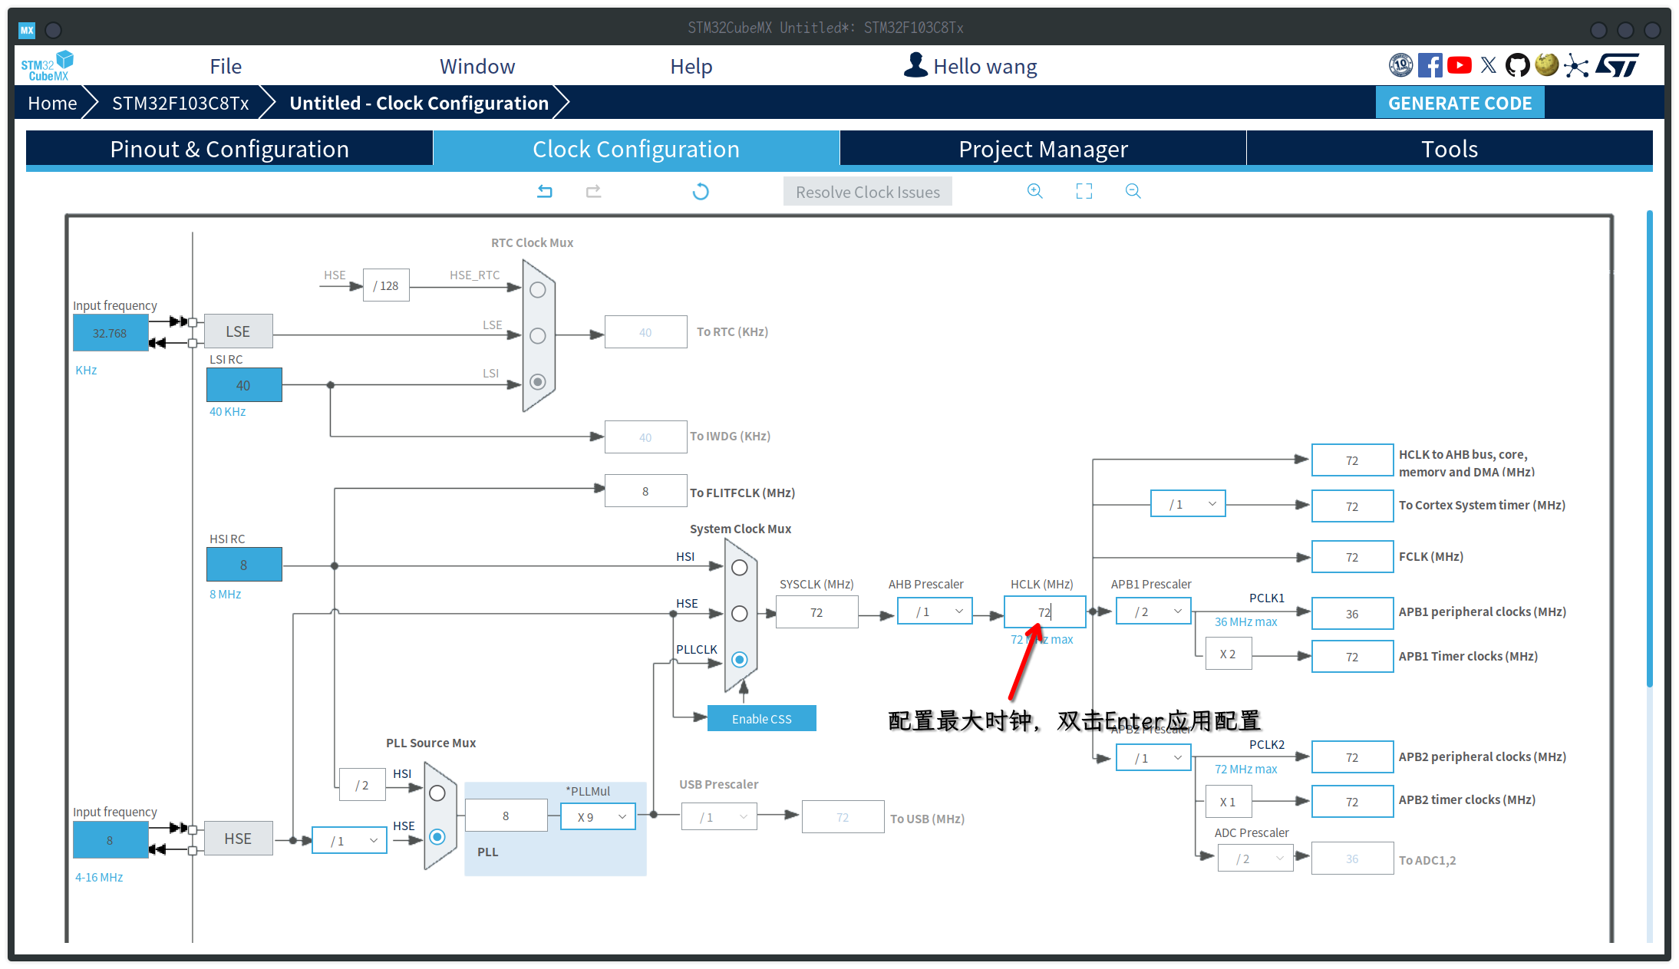Click the HSI RC 8 block
1679x969 pixels.
[244, 565]
